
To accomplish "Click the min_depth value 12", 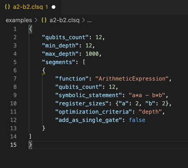I will (89, 46).
